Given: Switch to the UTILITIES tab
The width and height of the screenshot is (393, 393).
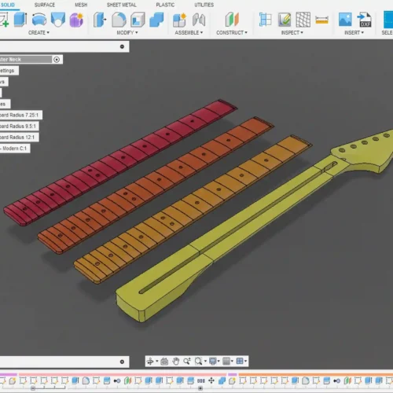Looking at the screenshot, I should tap(204, 5).
